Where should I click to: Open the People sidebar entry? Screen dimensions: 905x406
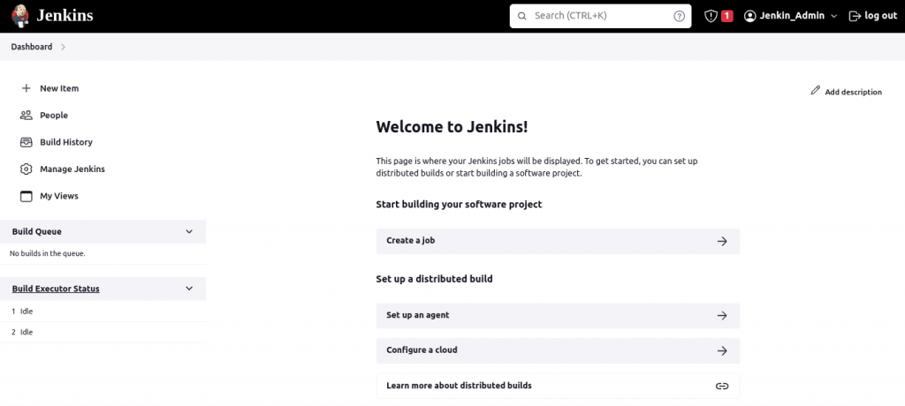click(54, 116)
